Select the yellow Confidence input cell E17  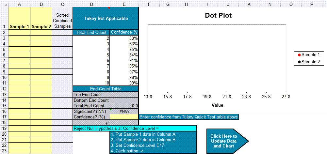124,117
